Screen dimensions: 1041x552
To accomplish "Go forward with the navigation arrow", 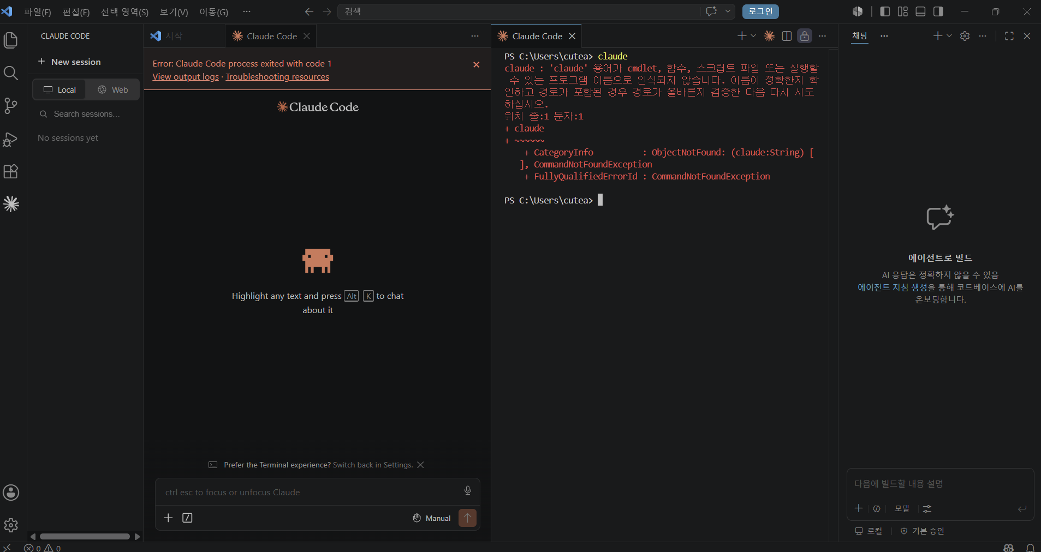I will [327, 11].
